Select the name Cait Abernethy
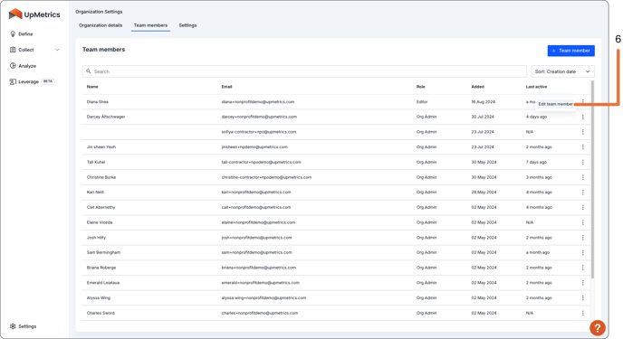 pos(101,207)
